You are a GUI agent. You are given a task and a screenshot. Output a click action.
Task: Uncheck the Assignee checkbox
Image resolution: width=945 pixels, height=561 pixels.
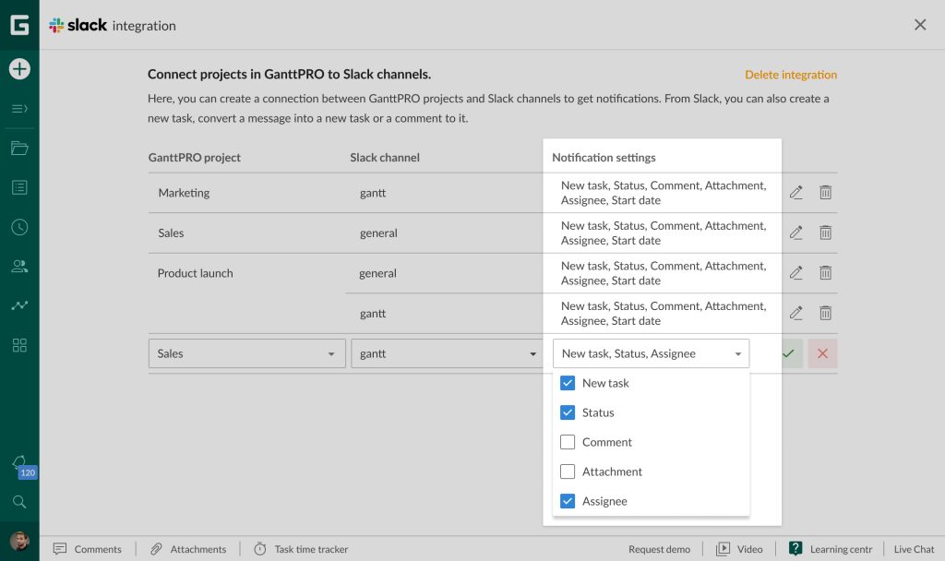[x=568, y=501]
